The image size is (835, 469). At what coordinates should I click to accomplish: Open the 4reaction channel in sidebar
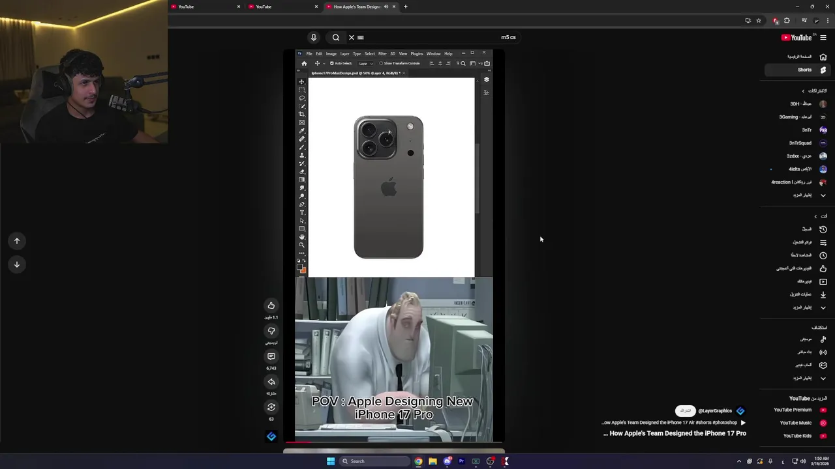coord(799,182)
